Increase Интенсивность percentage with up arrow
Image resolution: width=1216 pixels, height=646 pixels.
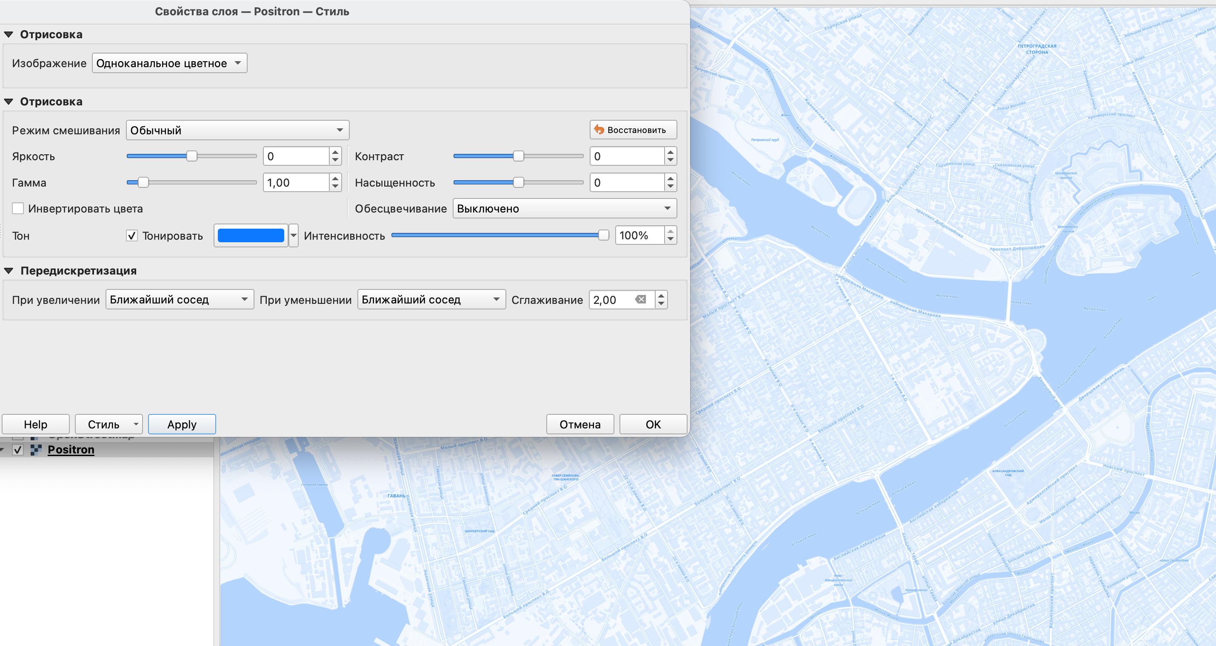(x=670, y=231)
